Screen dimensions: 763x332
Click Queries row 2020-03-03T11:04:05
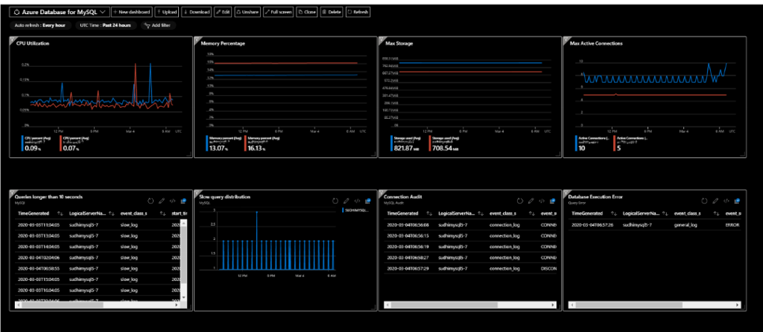(99, 225)
